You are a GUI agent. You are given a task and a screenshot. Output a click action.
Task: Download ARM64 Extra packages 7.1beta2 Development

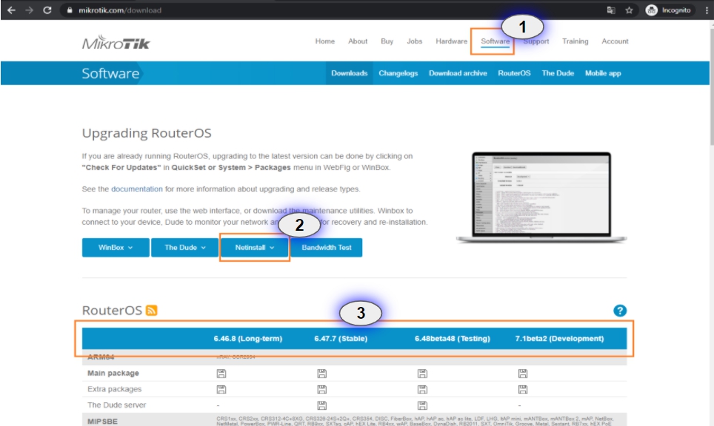click(523, 389)
